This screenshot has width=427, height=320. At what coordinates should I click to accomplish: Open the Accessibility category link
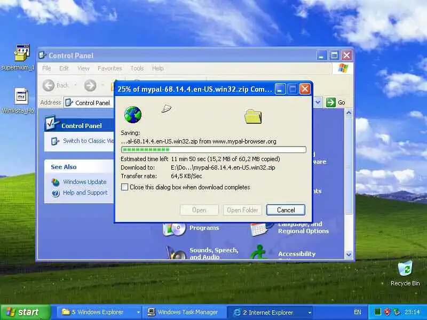[297, 254]
